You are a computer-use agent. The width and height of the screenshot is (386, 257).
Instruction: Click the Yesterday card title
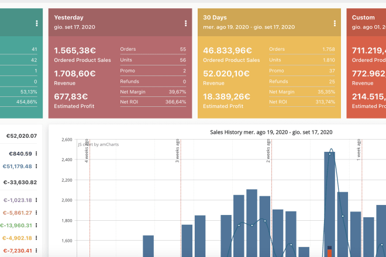[68, 18]
